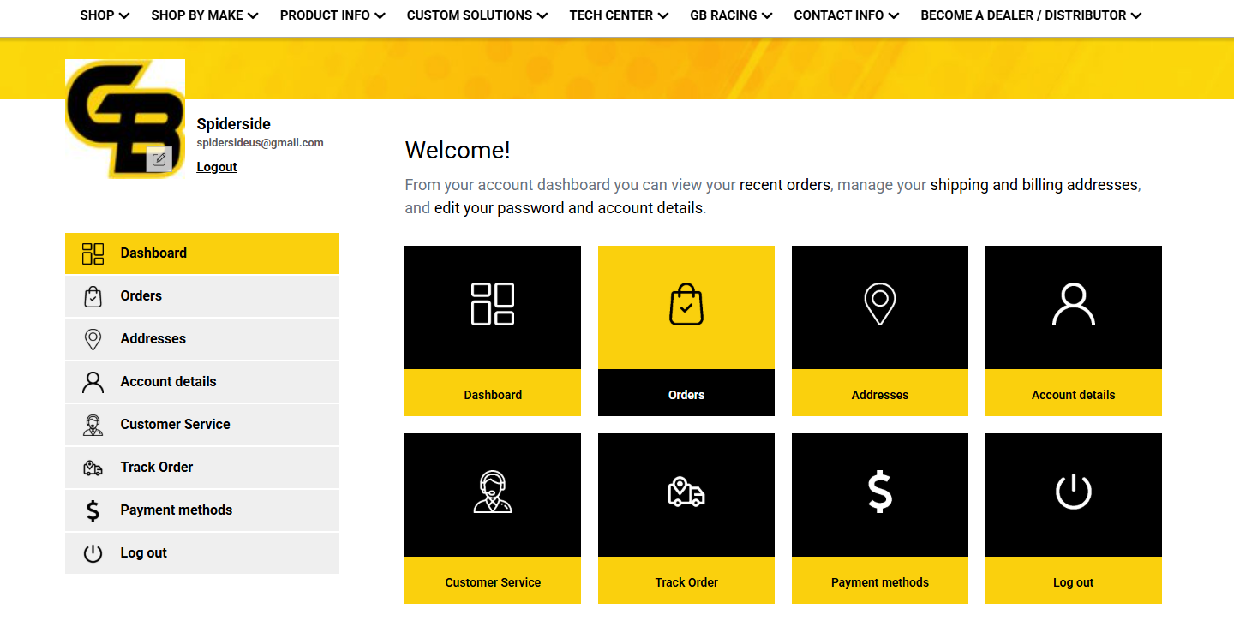The image size is (1234, 644).
Task: Go to Track Order in sidebar
Action: pyautogui.click(x=156, y=468)
